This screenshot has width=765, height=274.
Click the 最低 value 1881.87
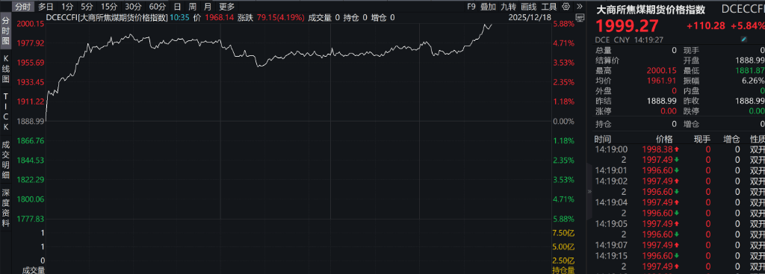click(750, 70)
